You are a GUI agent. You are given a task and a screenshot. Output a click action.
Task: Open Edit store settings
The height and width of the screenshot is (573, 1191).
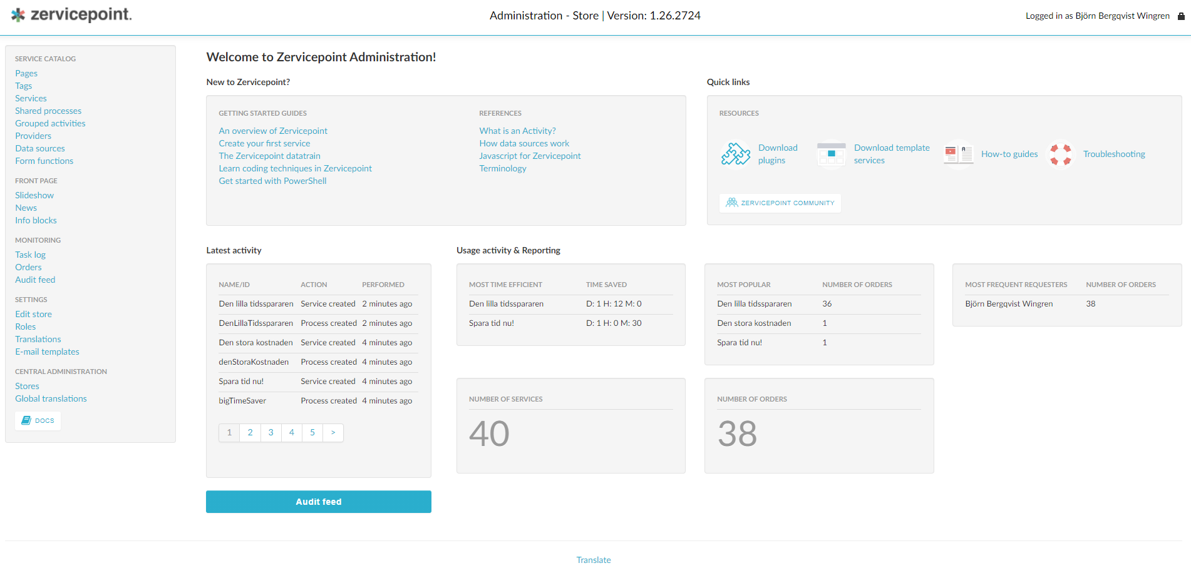33,314
